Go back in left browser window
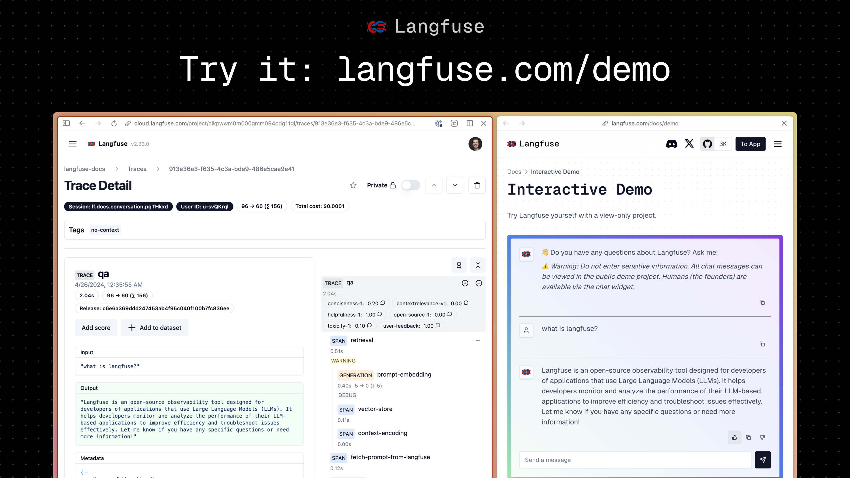850x478 pixels. (82, 123)
